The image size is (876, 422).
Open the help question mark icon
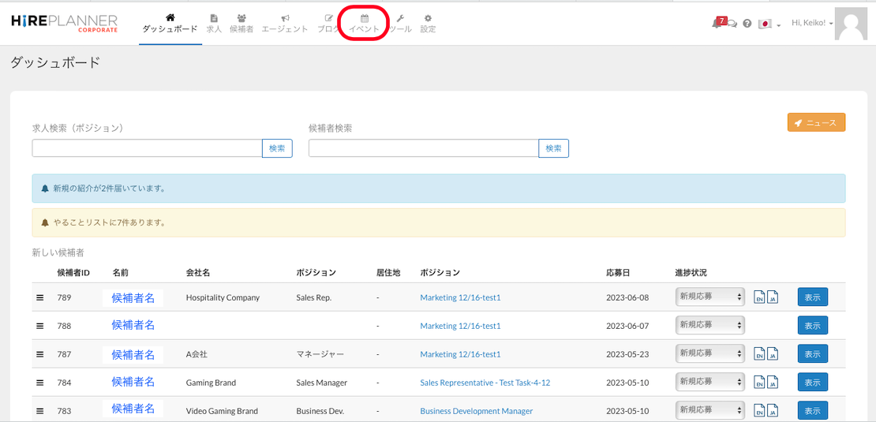[x=747, y=24]
